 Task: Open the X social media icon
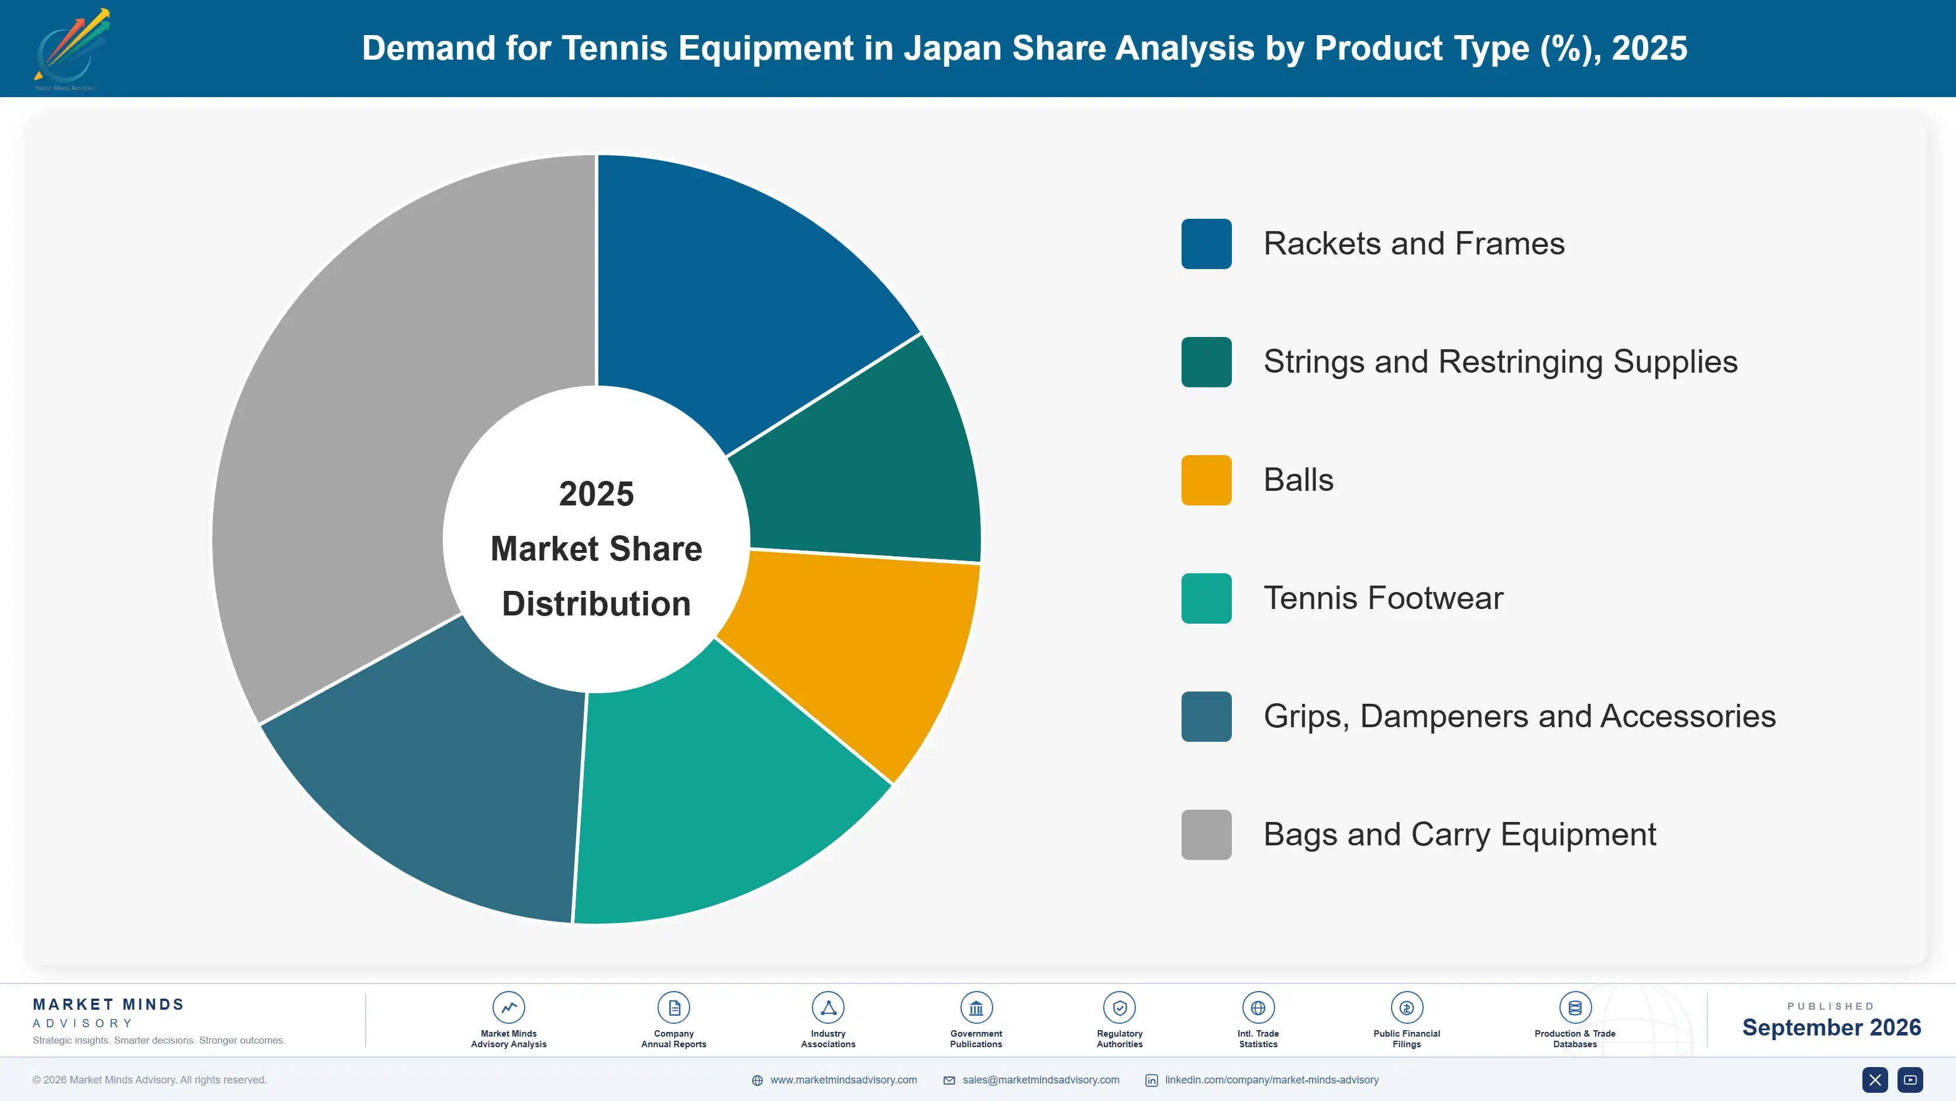point(1875,1080)
